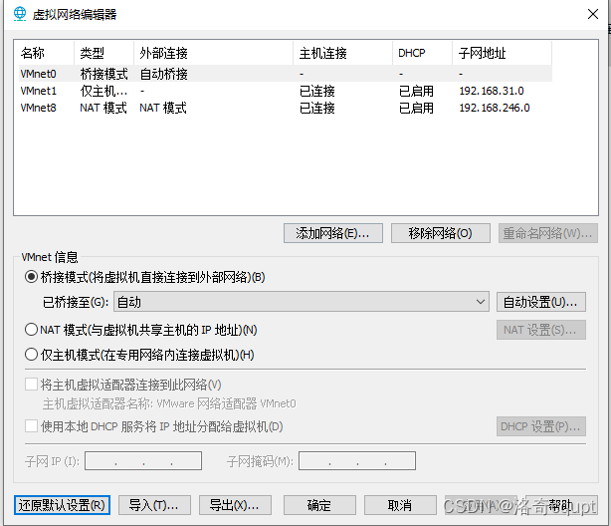The image size is (611, 526).
Task: Click the Virtual Network Editor globe icon
Action: tap(20, 14)
